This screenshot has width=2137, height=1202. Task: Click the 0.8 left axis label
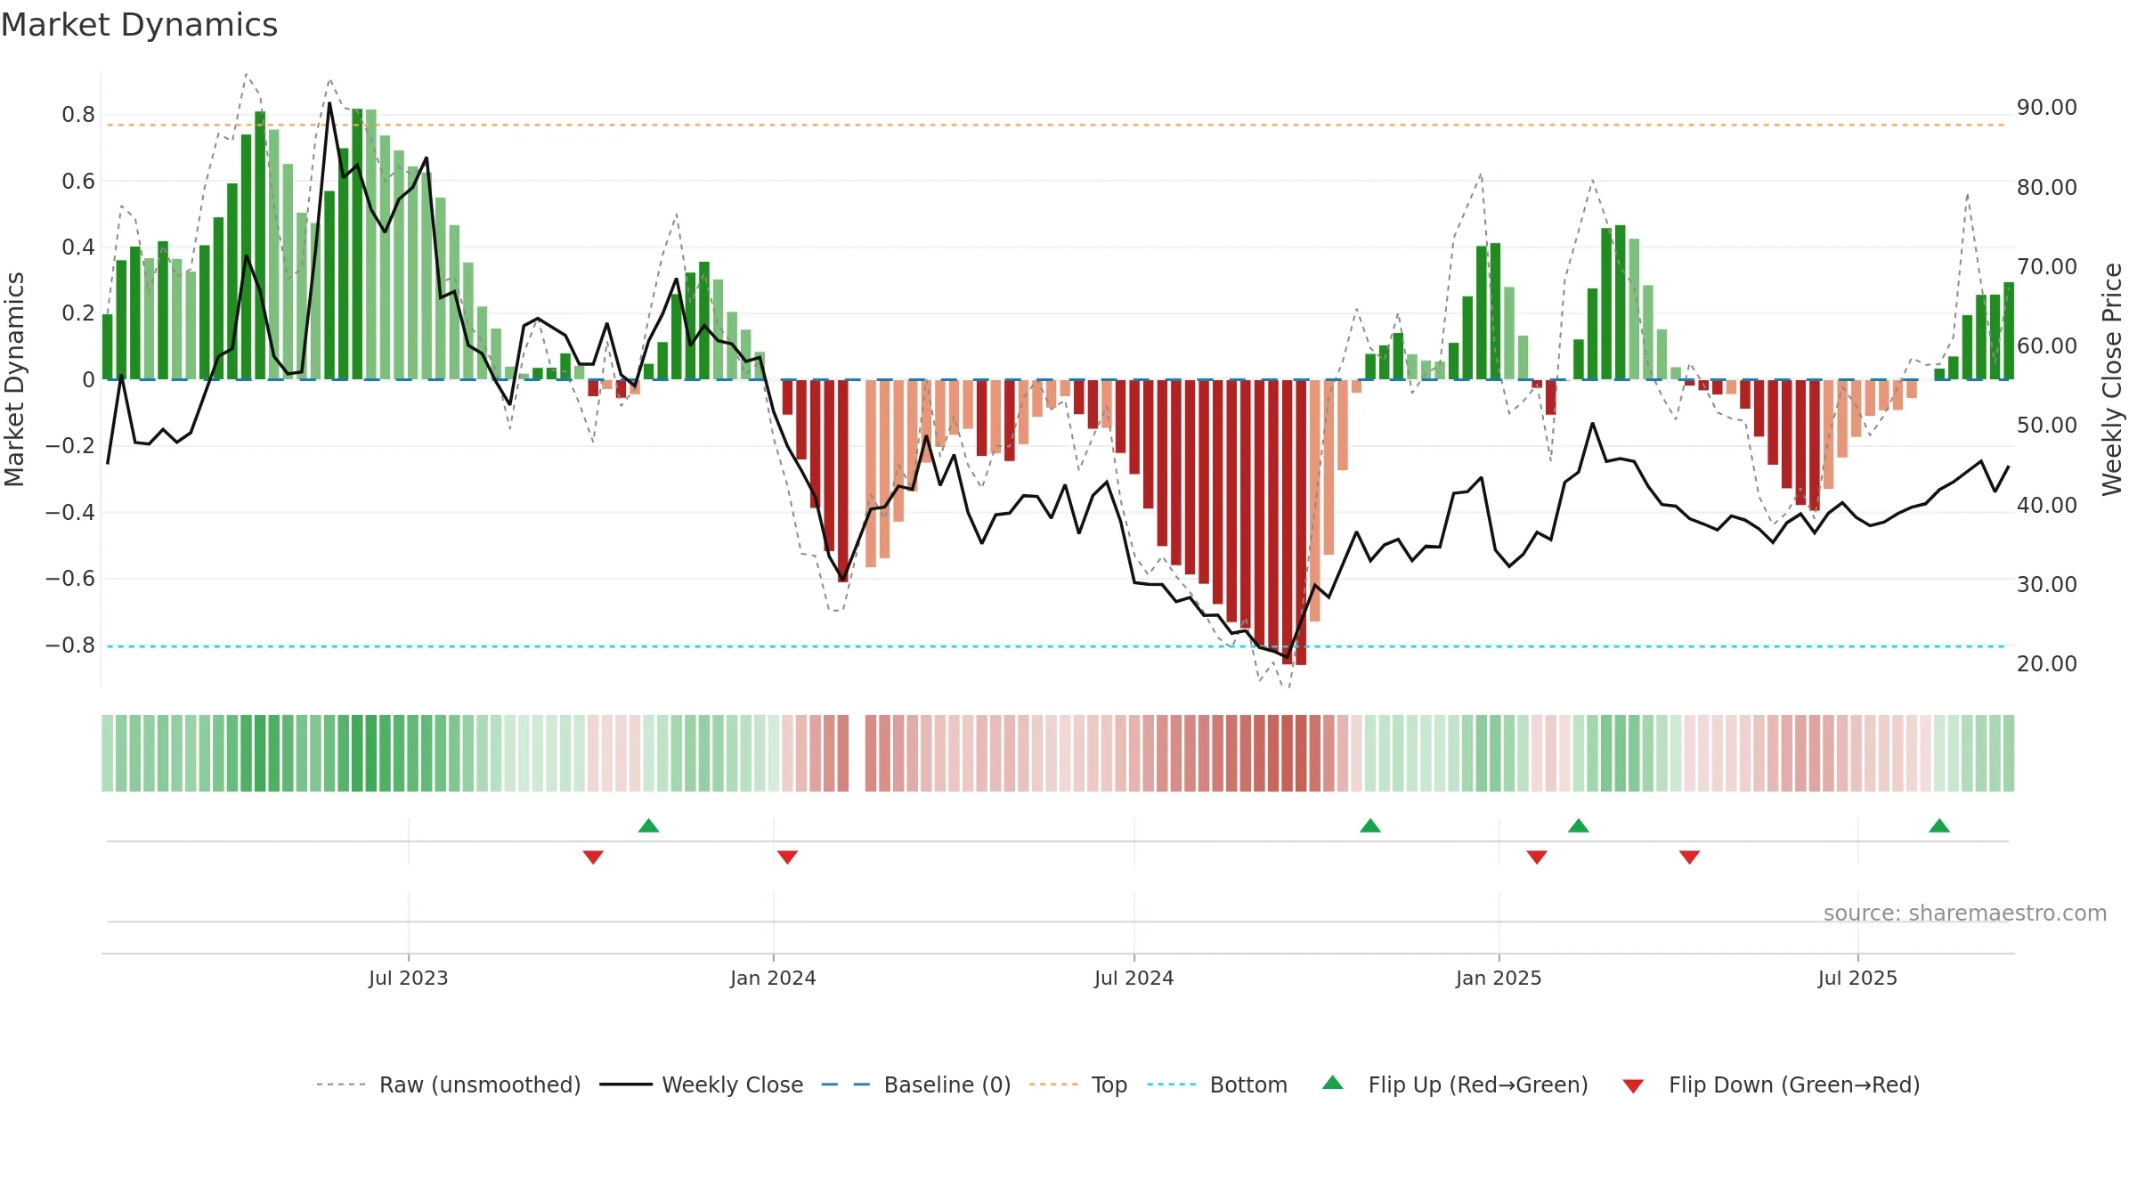(x=78, y=115)
